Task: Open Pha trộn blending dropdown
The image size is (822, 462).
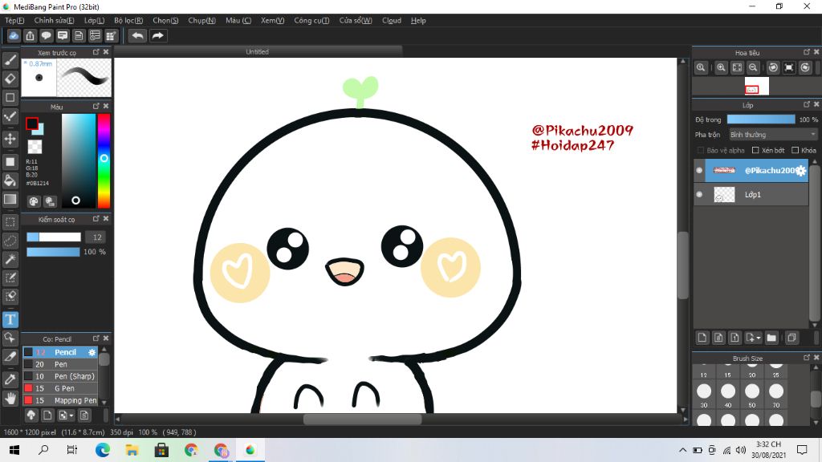Action: [x=773, y=135]
